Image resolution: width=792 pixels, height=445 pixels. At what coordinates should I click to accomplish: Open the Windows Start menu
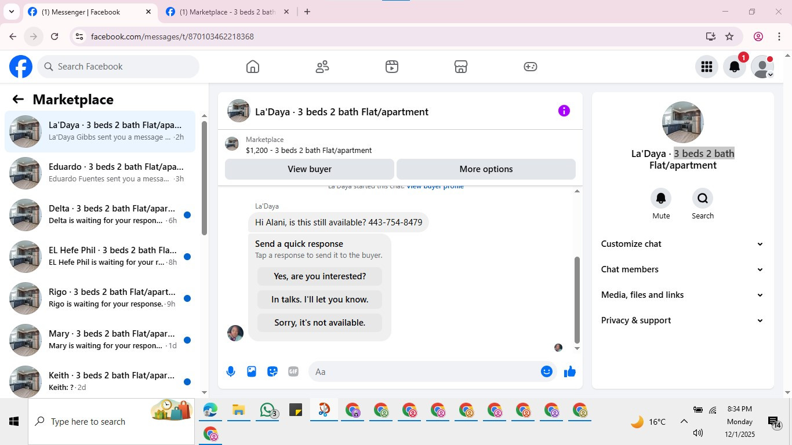[14, 421]
